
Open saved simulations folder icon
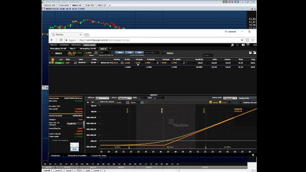[x=255, y=53]
